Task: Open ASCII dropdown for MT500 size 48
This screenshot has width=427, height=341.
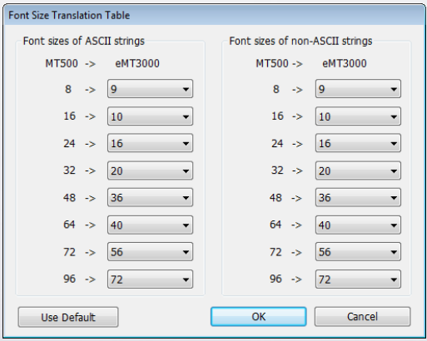Action: [x=150, y=198]
